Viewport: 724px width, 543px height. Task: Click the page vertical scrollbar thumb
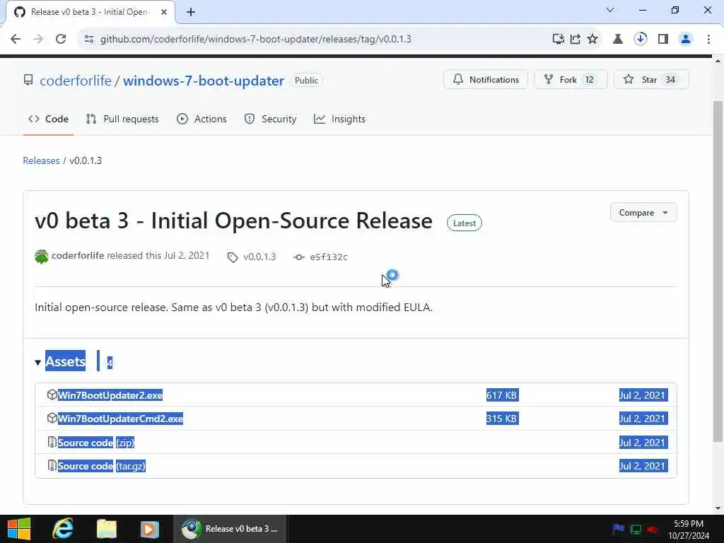coord(718,271)
